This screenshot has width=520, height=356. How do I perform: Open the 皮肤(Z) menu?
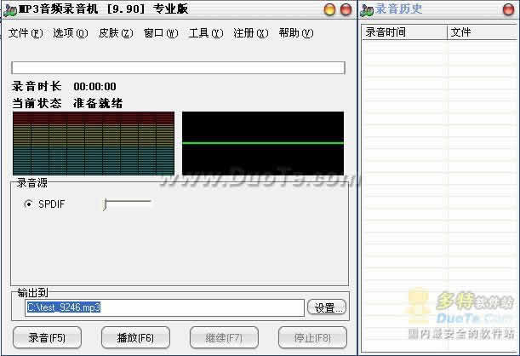(x=115, y=33)
